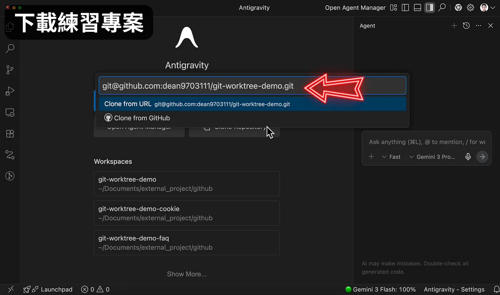This screenshot has width=500, height=295.
Task: Open the git-worktree-demo workspace
Action: pyautogui.click(x=186, y=184)
